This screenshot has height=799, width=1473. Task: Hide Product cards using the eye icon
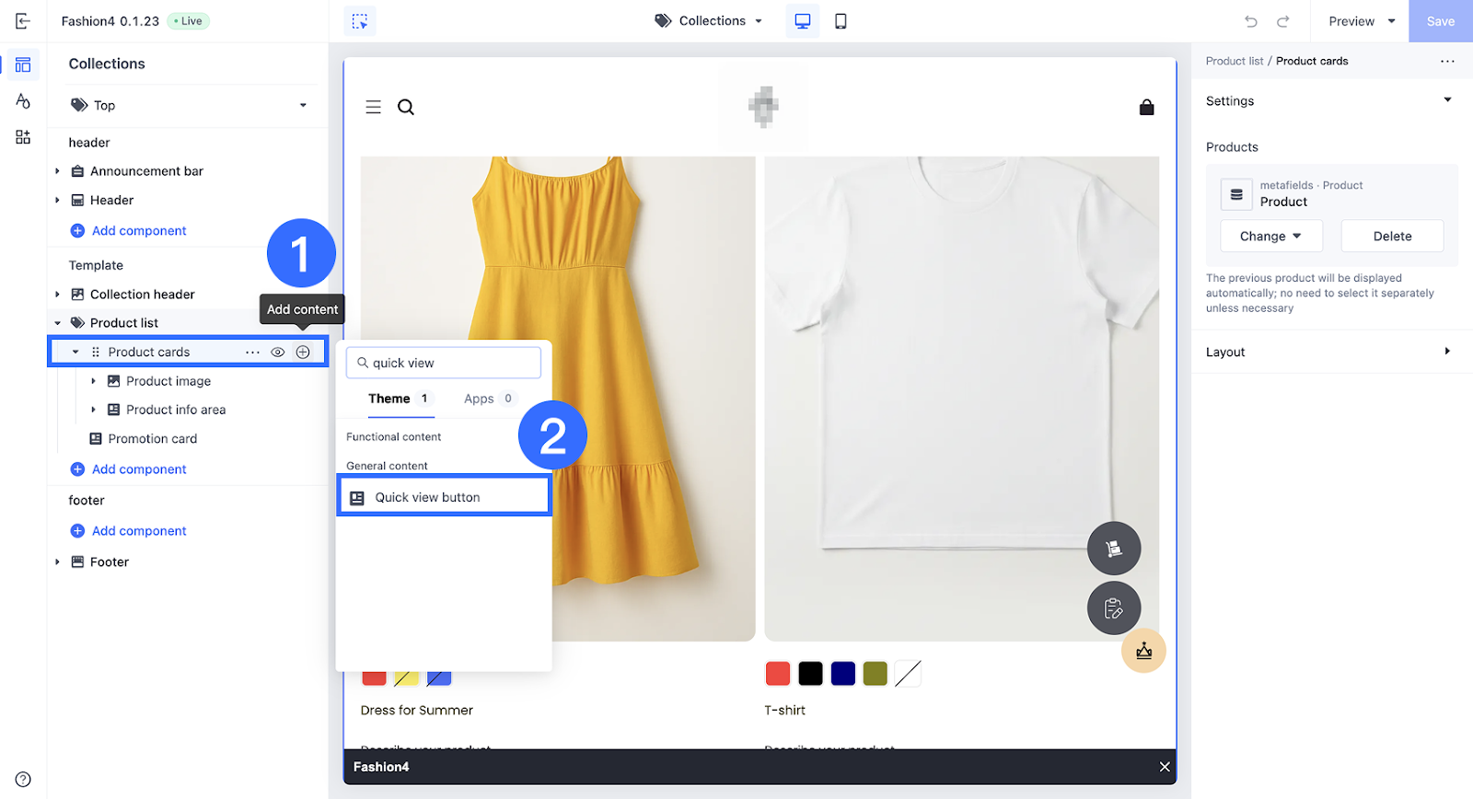(277, 353)
